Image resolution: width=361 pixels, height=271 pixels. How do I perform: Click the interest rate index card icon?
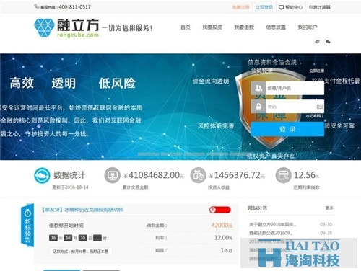[284, 175]
